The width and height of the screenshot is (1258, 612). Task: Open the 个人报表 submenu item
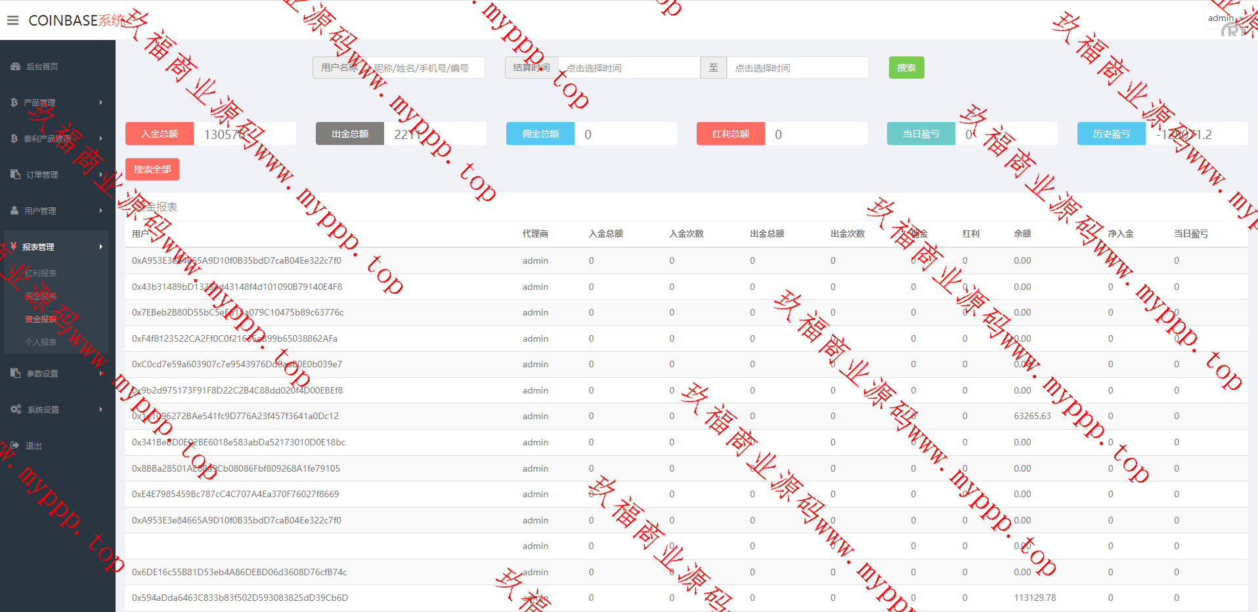click(41, 342)
